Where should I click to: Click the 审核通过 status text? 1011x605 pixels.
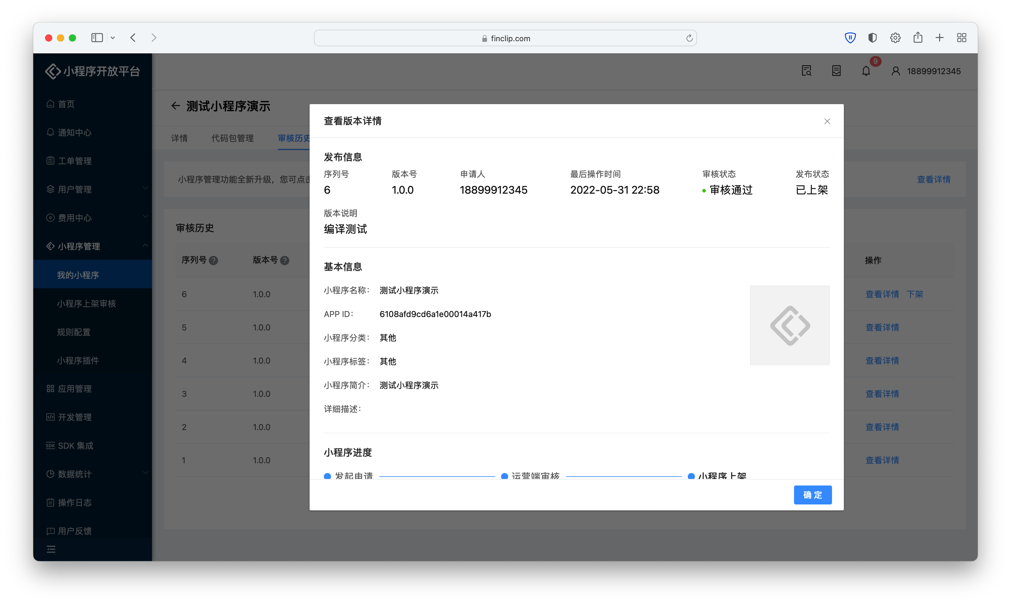(x=731, y=190)
